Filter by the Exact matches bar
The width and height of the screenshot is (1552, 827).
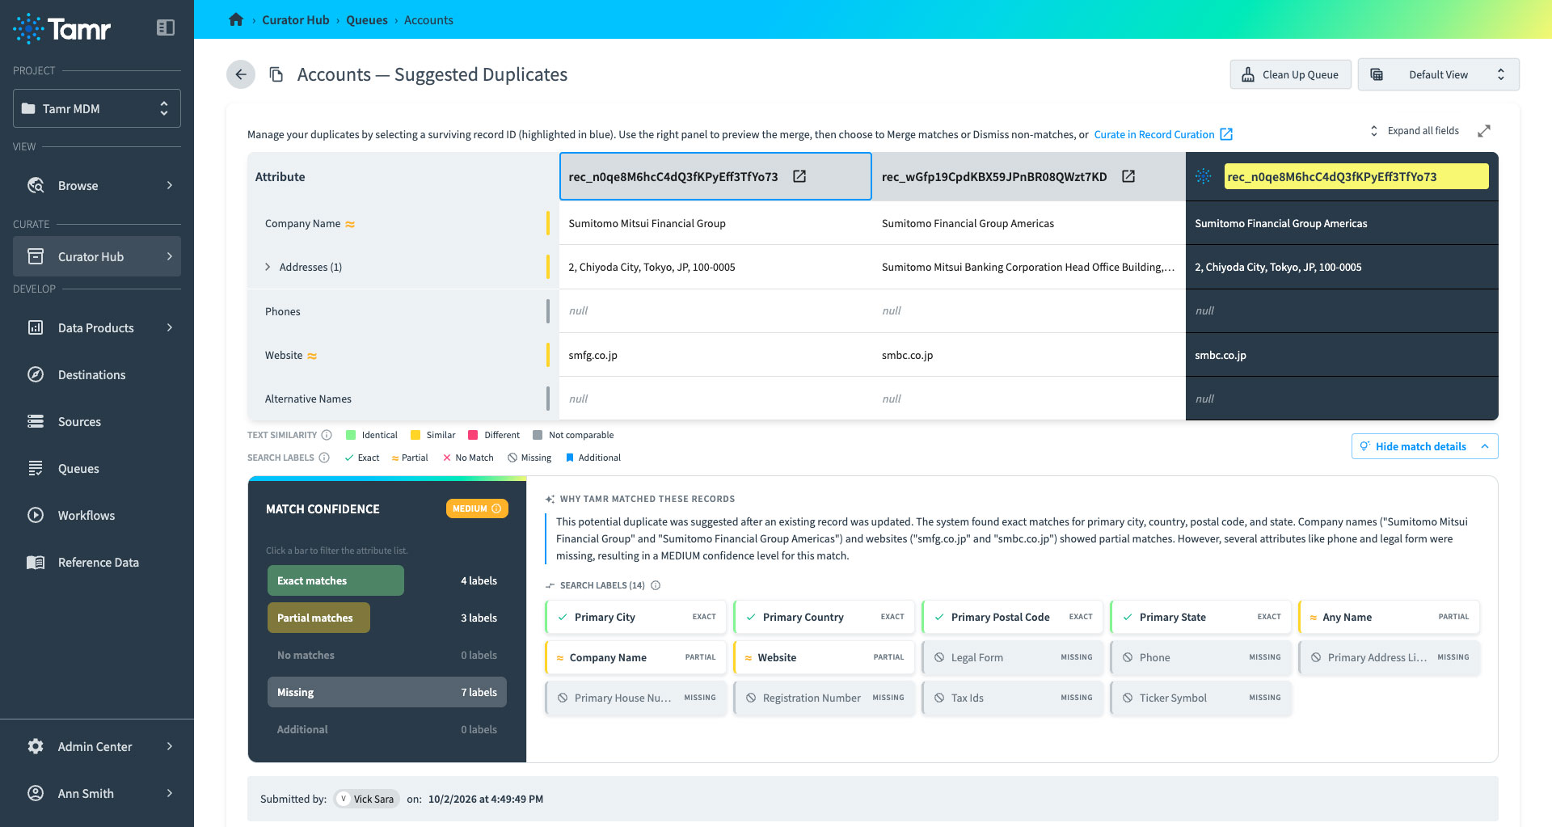[x=335, y=580]
